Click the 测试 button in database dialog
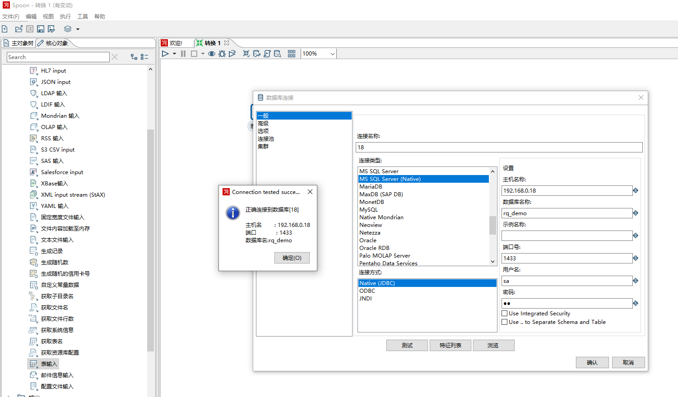This screenshot has width=678, height=397. (x=406, y=345)
